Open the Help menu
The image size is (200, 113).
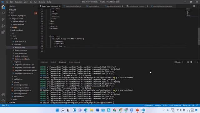point(49,2)
